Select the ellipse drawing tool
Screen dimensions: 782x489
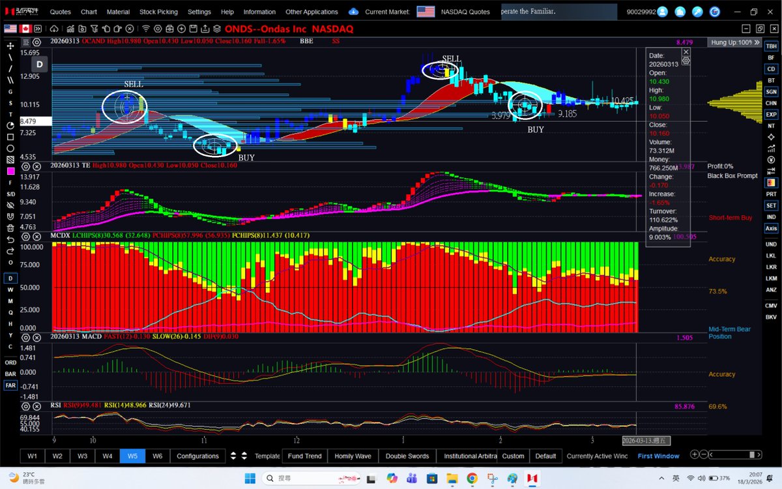[10, 148]
